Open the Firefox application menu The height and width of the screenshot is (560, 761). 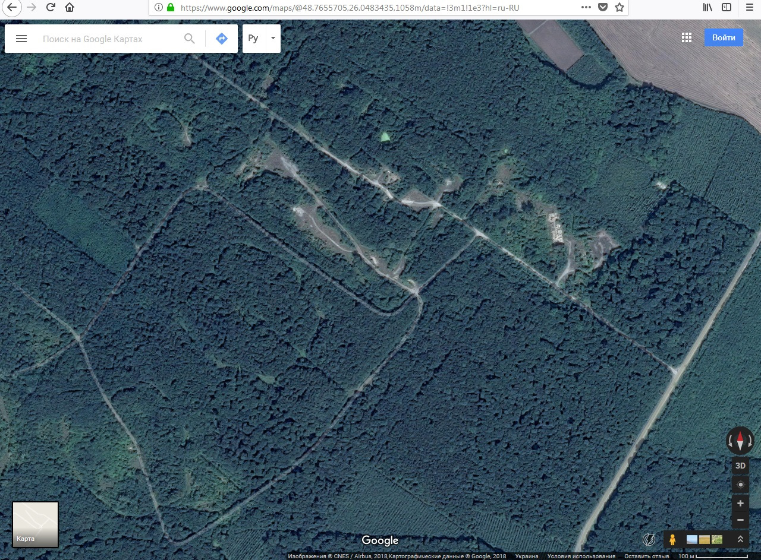[749, 8]
